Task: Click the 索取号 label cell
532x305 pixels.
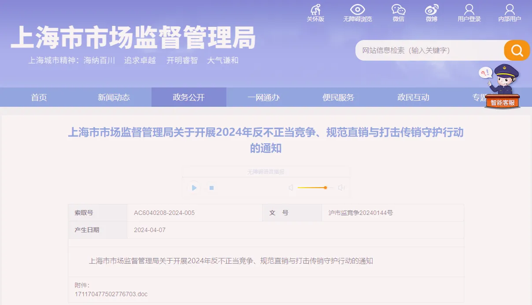Action: click(98, 213)
